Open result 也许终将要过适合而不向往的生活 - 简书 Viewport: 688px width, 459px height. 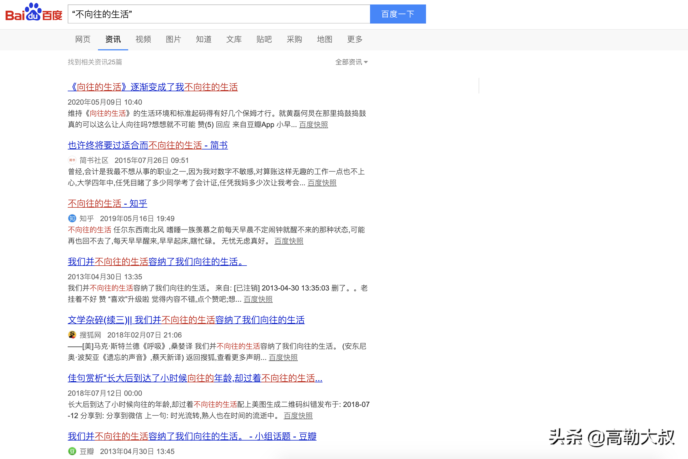(148, 145)
